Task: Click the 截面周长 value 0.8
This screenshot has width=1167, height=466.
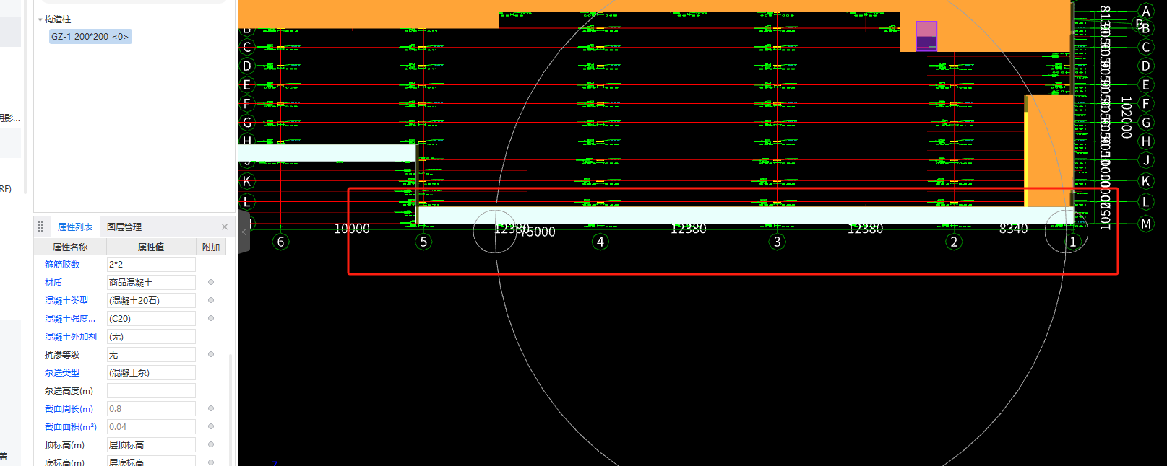Action: coord(151,409)
